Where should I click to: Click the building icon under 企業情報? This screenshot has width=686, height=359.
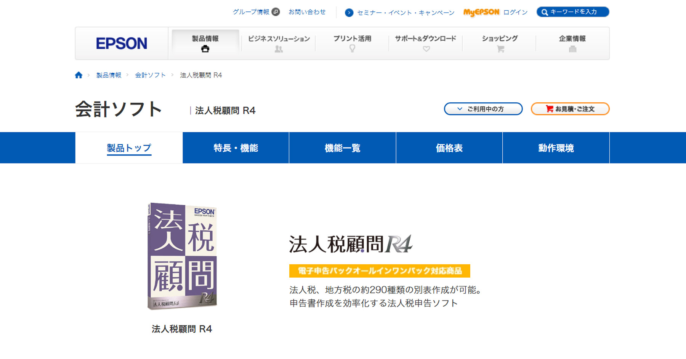pos(572,49)
